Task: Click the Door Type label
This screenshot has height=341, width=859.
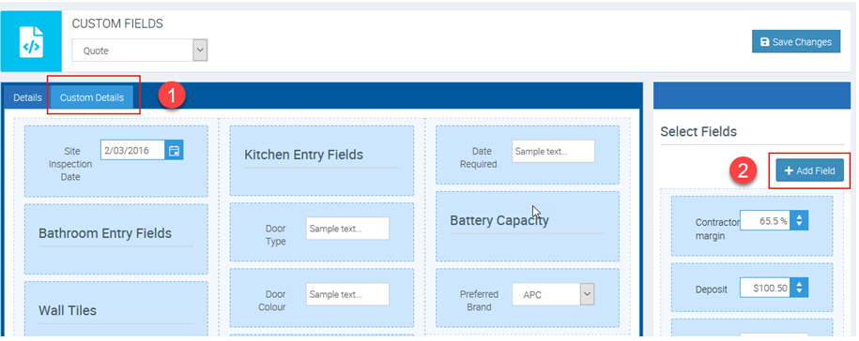Action: coord(276,235)
